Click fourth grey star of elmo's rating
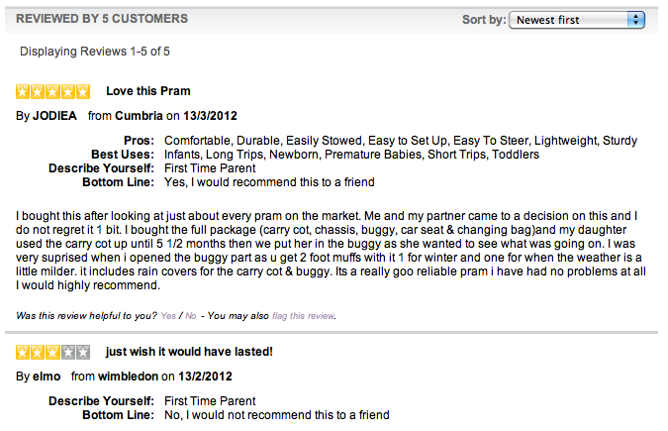Screen dimensions: 668x431 coord(68,352)
